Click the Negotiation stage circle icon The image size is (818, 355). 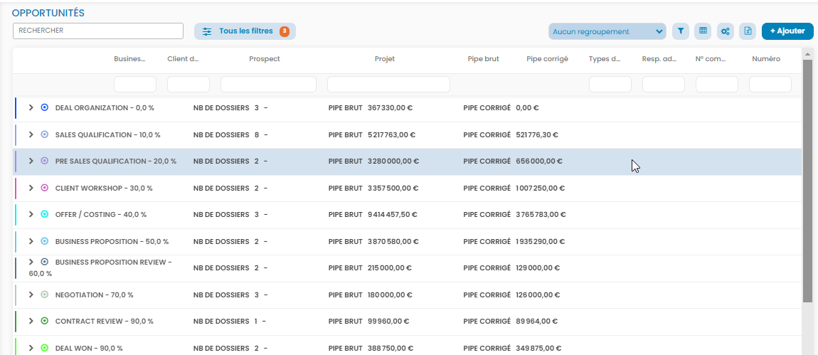click(x=45, y=295)
